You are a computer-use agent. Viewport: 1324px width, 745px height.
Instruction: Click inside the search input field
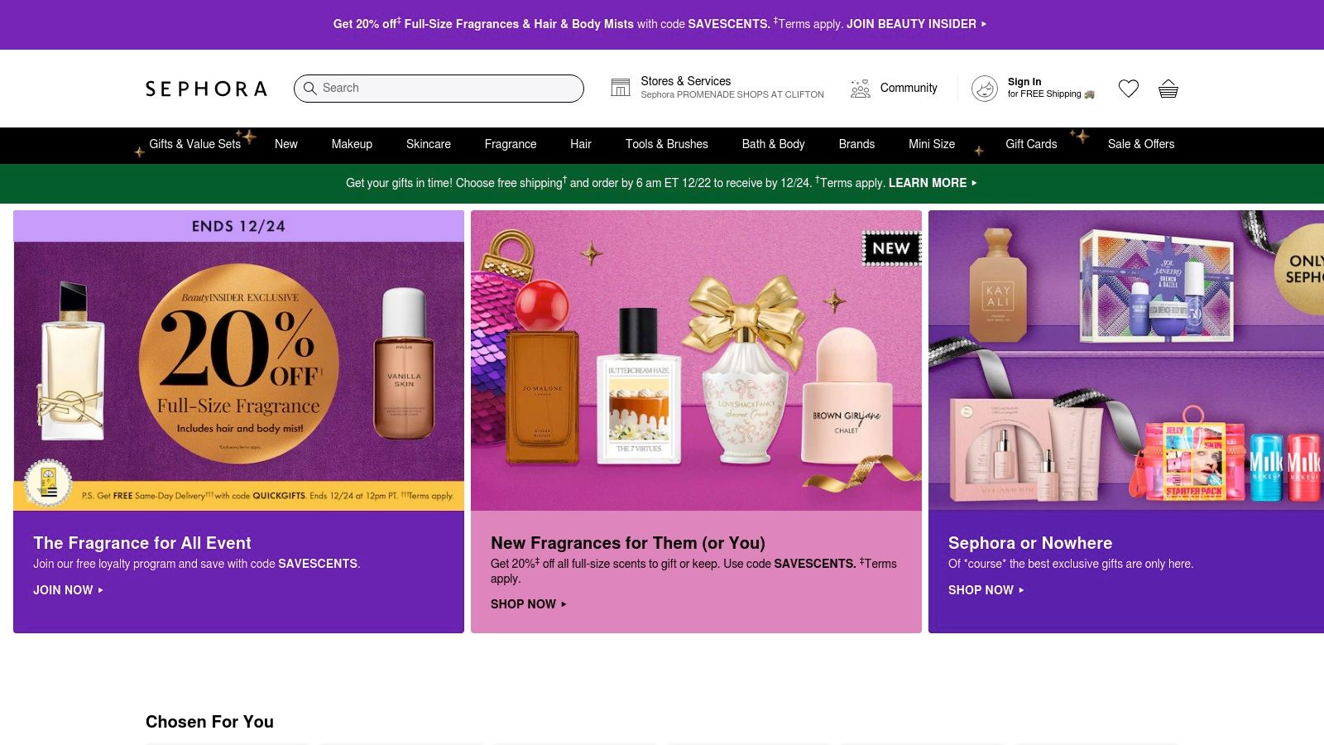(439, 88)
